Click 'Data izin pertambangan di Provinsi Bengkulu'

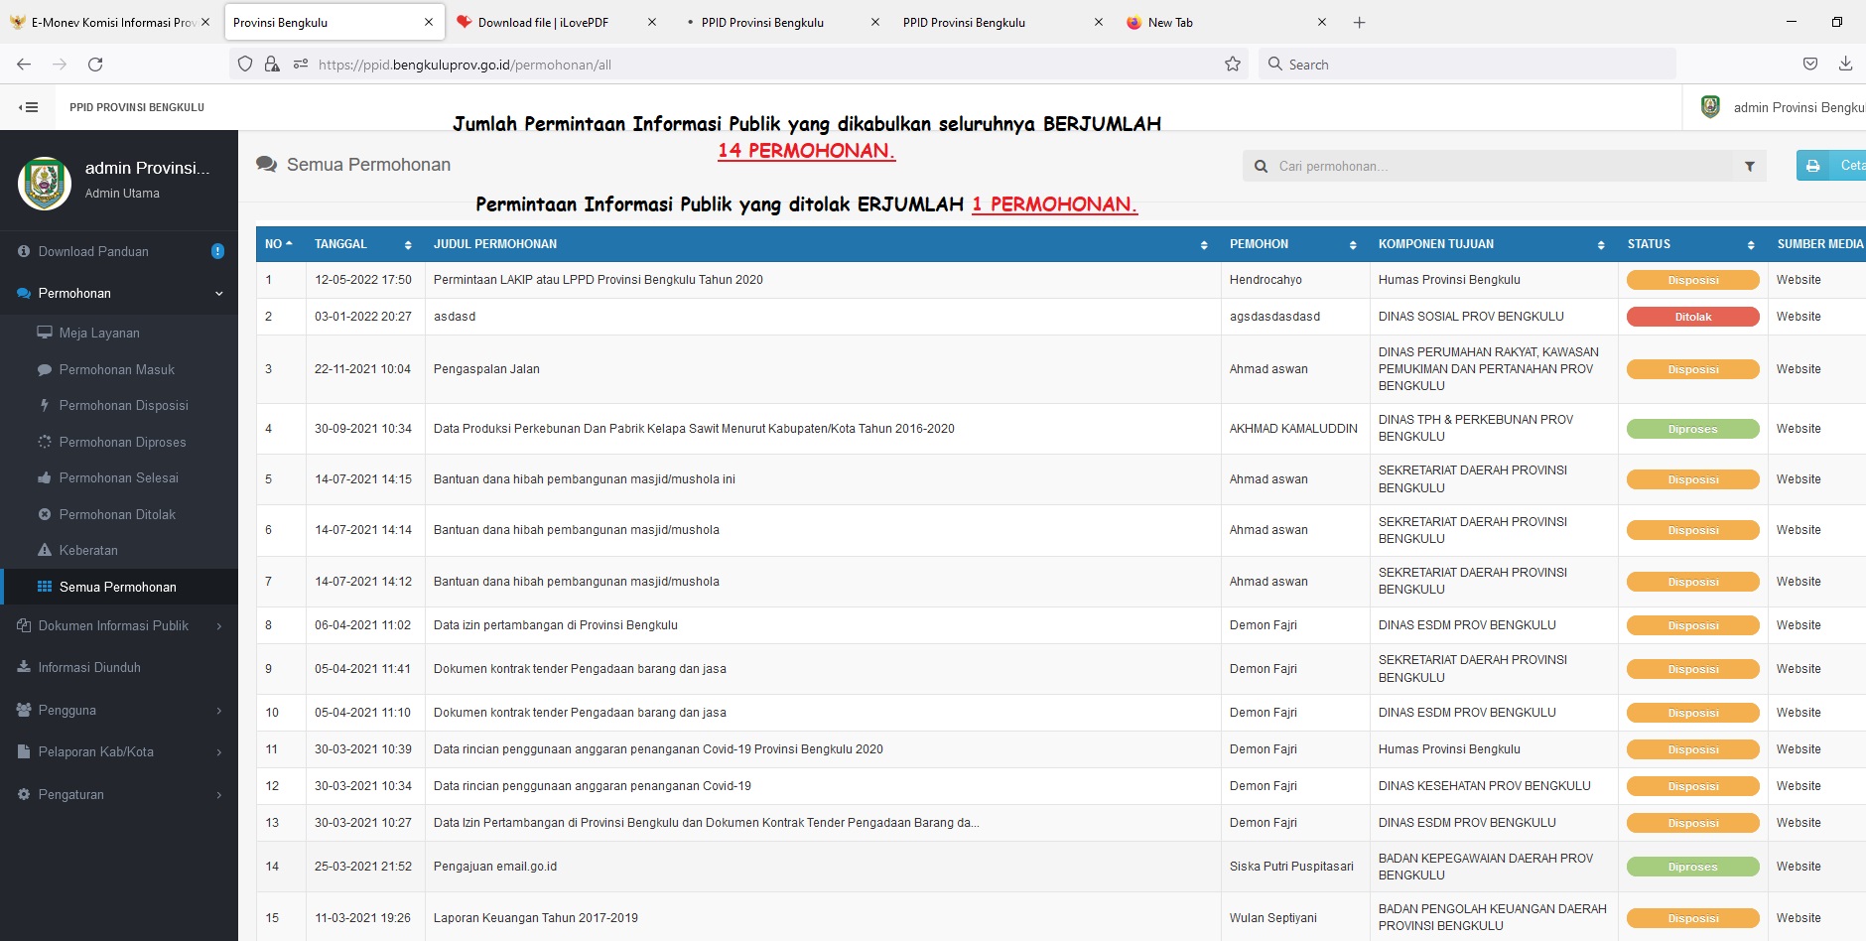(x=556, y=625)
